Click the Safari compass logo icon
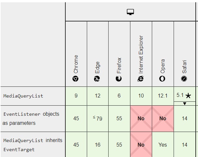198x157 pixels. click(x=184, y=79)
